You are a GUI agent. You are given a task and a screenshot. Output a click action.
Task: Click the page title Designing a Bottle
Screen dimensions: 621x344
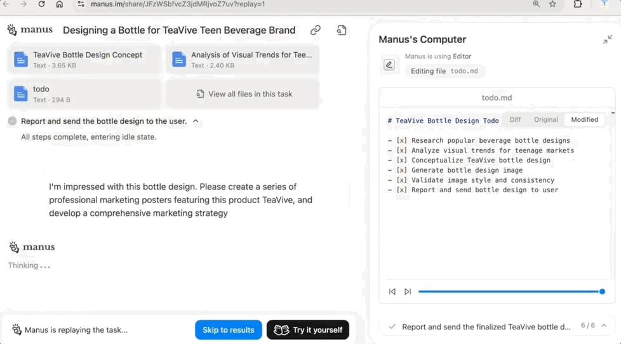179,30
